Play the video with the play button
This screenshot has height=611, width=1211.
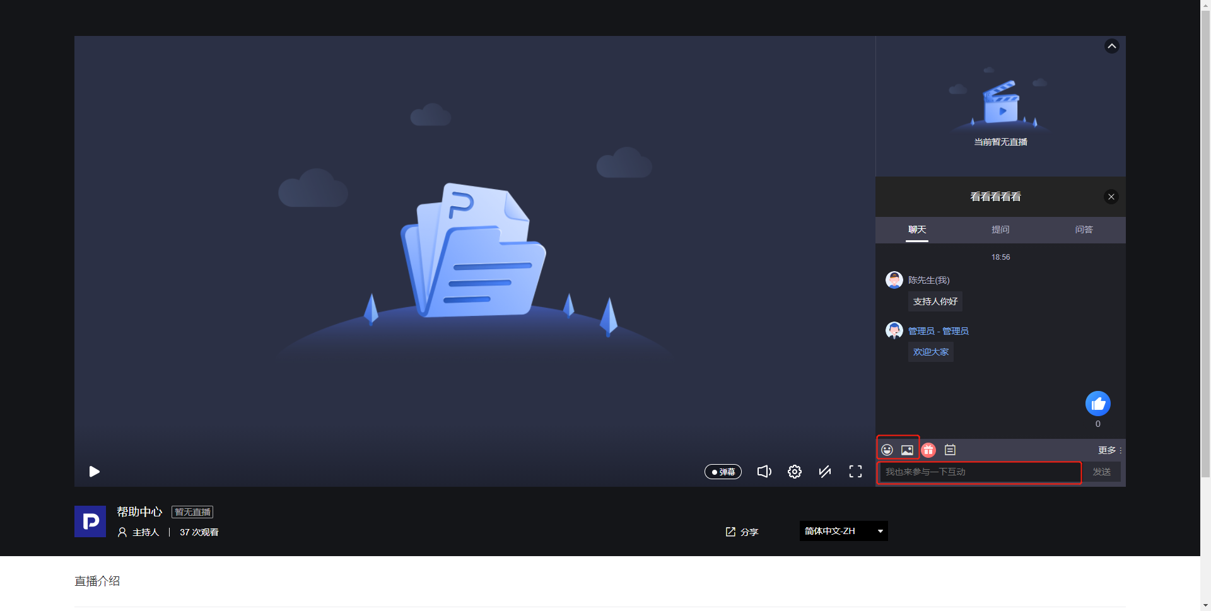[95, 472]
